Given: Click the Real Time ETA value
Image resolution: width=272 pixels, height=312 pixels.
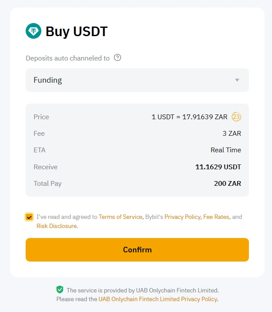Looking at the screenshot, I should (225, 150).
